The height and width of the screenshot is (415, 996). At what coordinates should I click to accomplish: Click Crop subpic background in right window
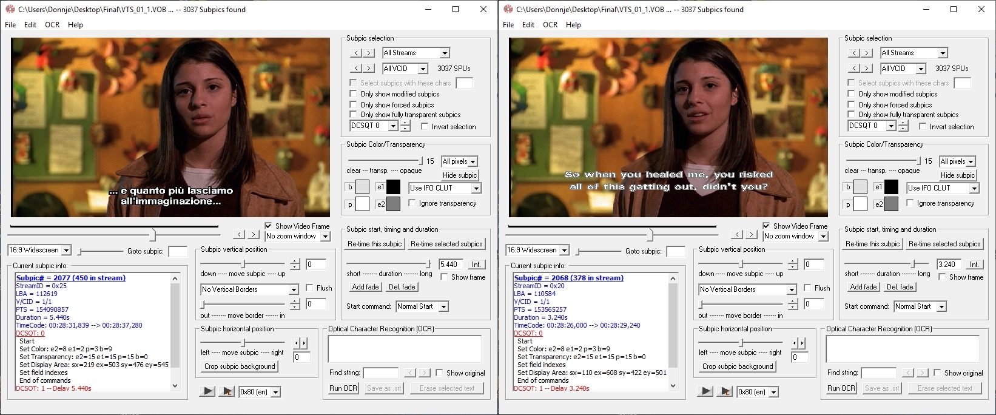pyautogui.click(x=738, y=366)
